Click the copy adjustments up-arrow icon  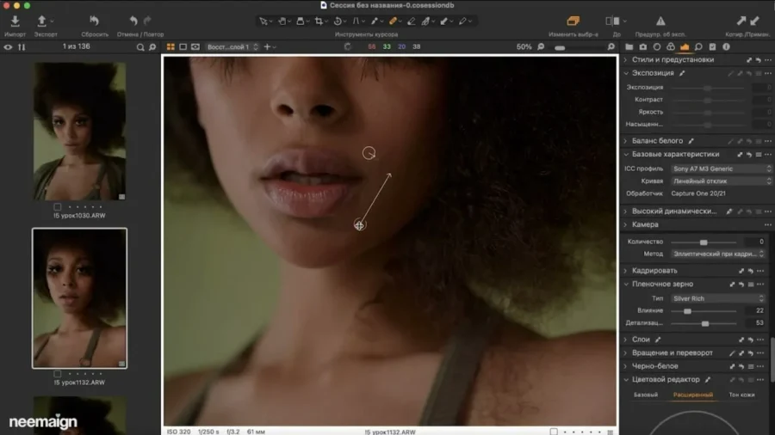(741, 21)
